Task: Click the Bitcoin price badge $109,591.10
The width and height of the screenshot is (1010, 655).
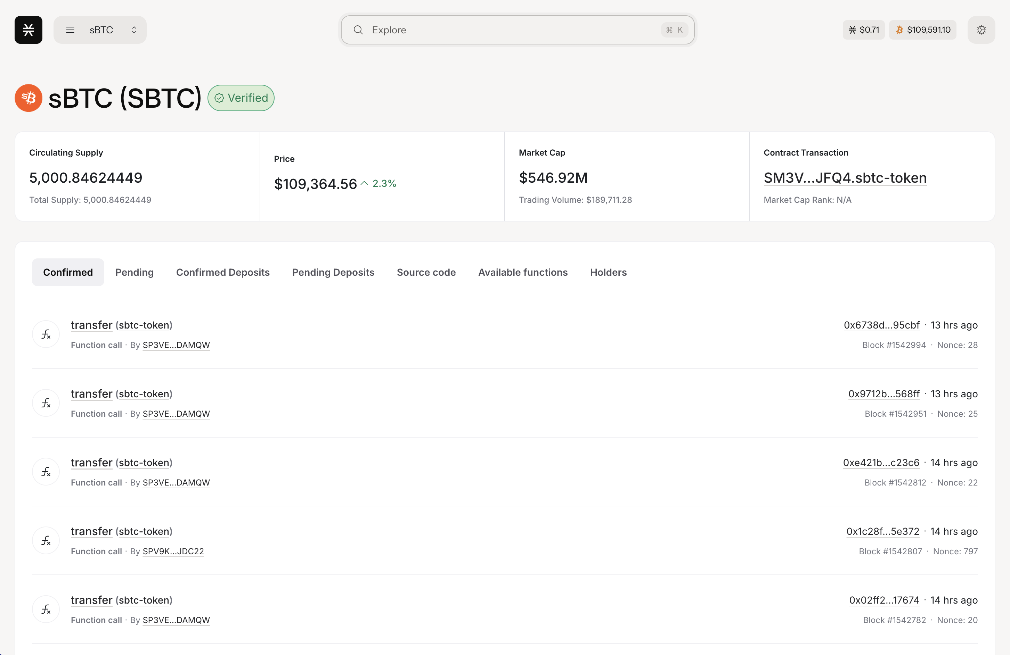Action: [922, 30]
